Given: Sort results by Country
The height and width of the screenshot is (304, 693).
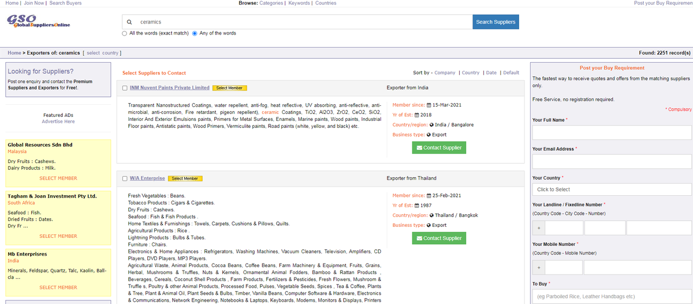Looking at the screenshot, I should pyautogui.click(x=471, y=73).
